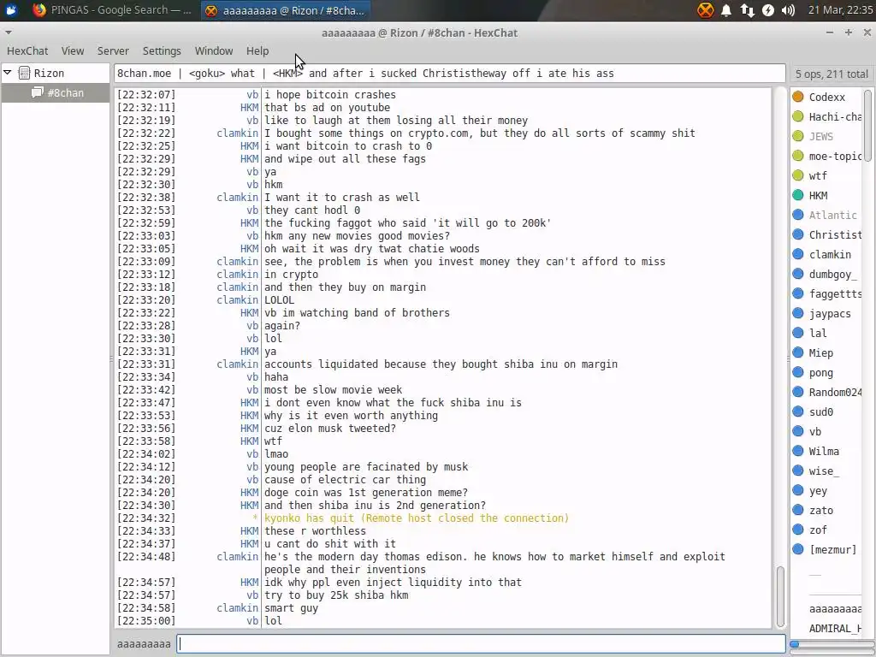Image resolution: width=876 pixels, height=657 pixels.
Task: Open the Help menu
Action: pos(257,50)
